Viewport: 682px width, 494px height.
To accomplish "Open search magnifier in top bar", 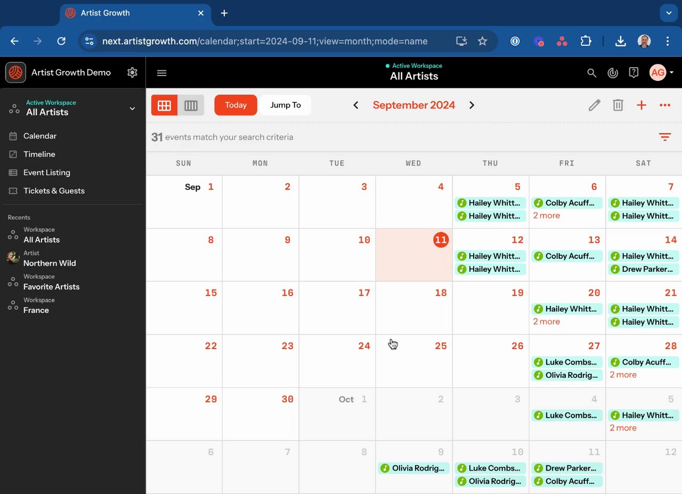I will (x=591, y=73).
